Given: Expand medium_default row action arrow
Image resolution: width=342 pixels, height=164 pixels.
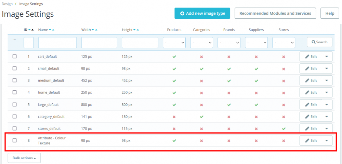Looking at the screenshot, I should click(x=327, y=80).
